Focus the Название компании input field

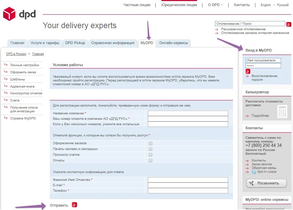[188, 113]
